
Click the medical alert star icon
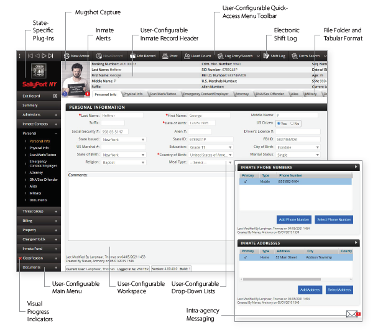click(x=65, y=94)
